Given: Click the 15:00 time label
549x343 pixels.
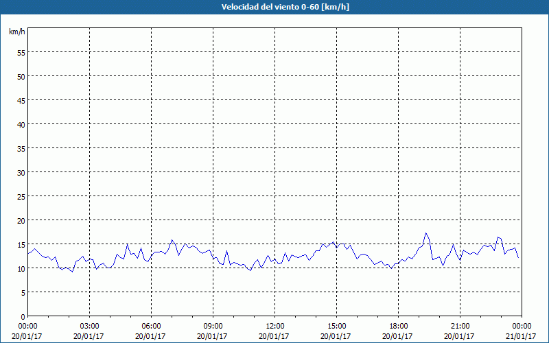Looking at the screenshot, I should (337, 327).
